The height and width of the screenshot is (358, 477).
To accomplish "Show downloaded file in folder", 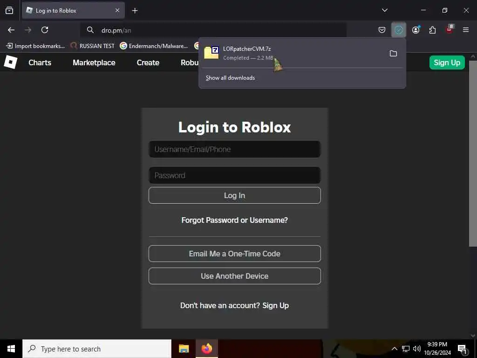I will 393,53.
